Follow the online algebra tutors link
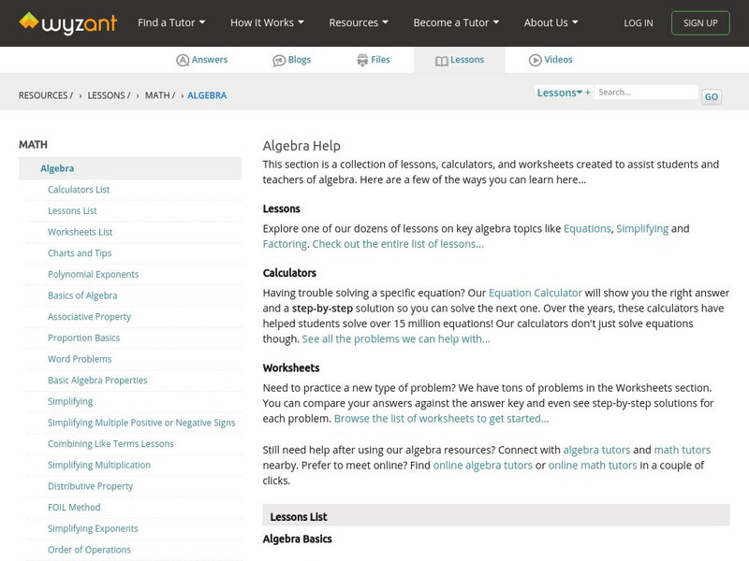The image size is (749, 561). click(482, 465)
